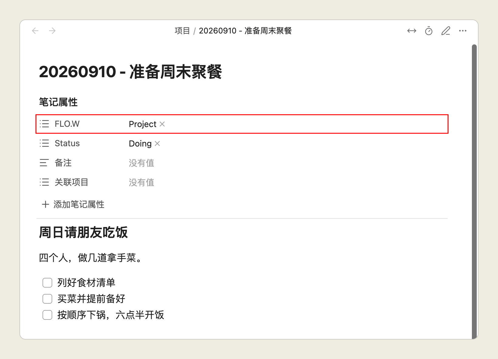Toggle readable line width arrows icon

click(412, 31)
